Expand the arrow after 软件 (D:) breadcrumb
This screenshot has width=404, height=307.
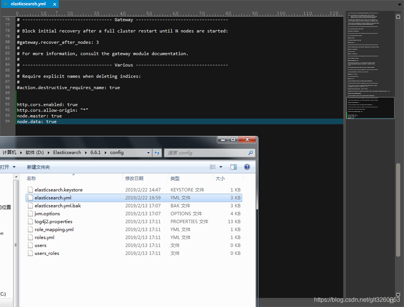click(x=48, y=153)
